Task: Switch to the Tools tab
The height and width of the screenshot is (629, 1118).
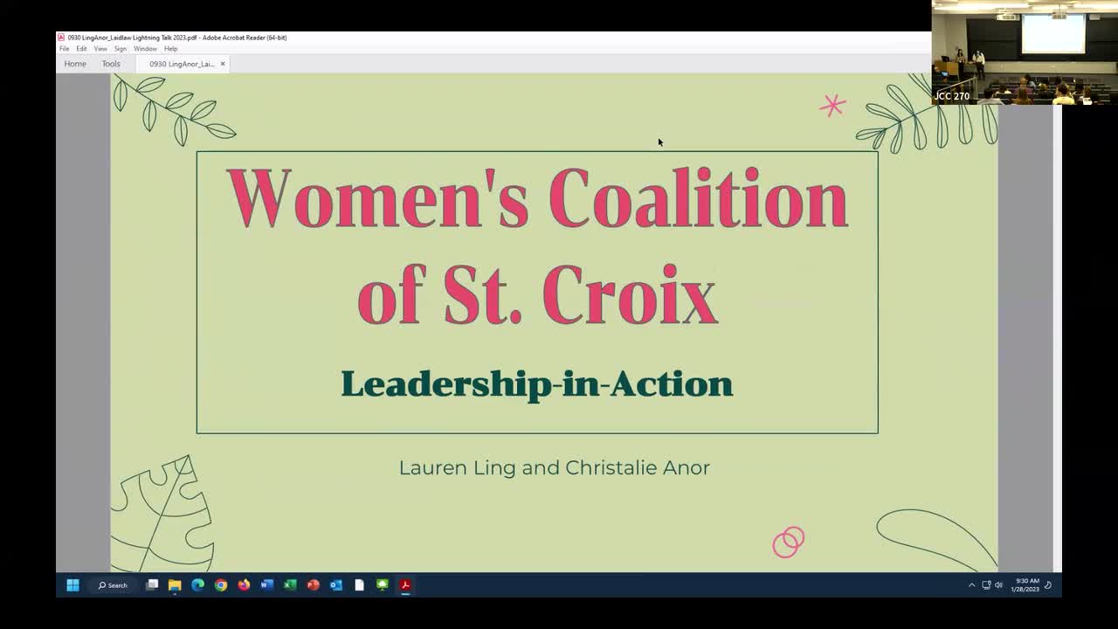Action: 111,63
